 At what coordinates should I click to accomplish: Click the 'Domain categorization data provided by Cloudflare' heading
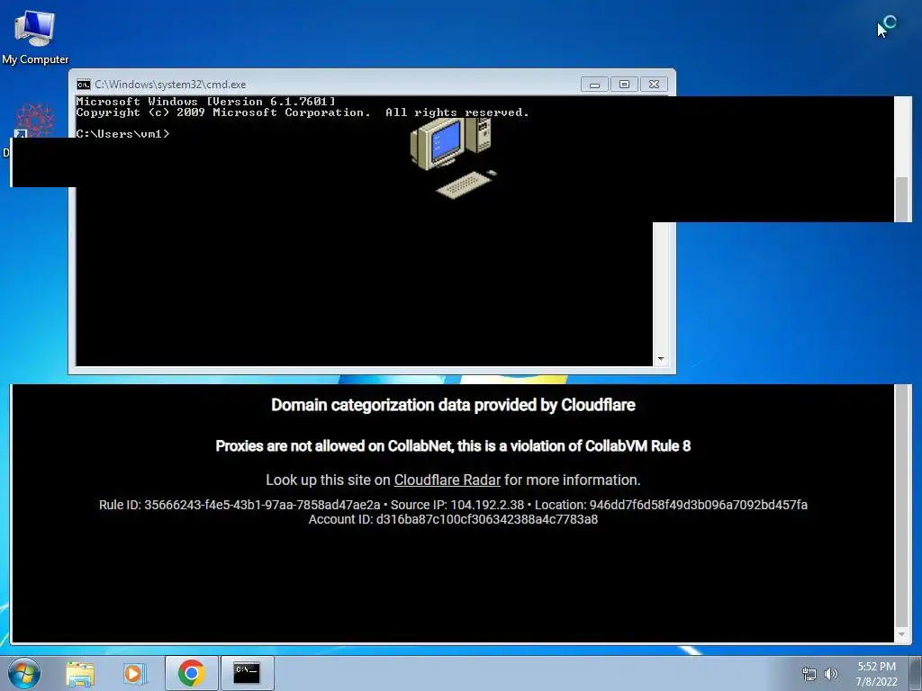click(x=453, y=406)
